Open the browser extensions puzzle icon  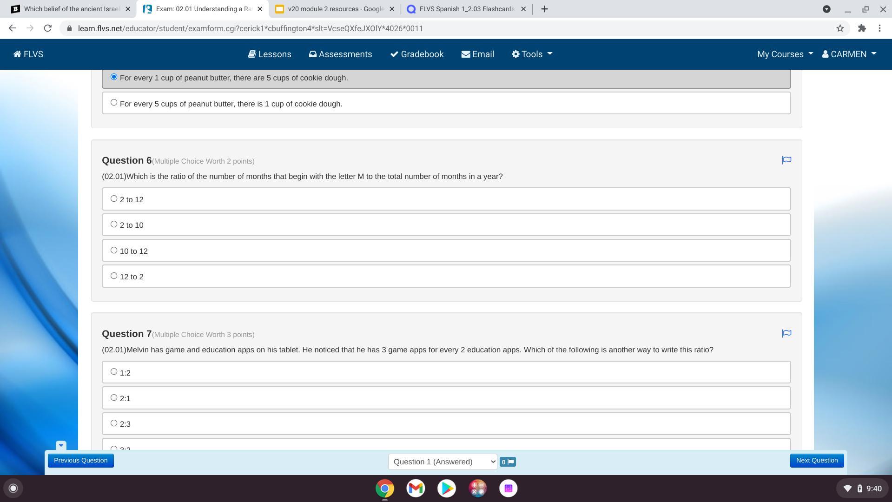point(862,28)
